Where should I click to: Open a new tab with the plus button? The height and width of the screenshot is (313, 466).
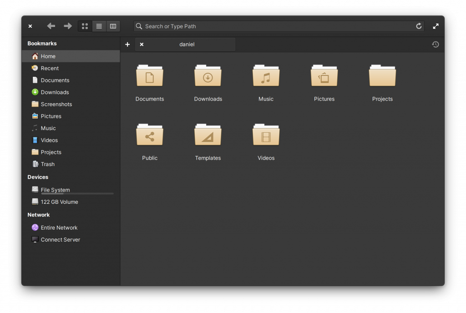(x=127, y=44)
